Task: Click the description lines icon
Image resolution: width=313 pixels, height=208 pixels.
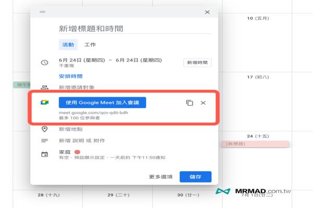Action: tap(44, 140)
